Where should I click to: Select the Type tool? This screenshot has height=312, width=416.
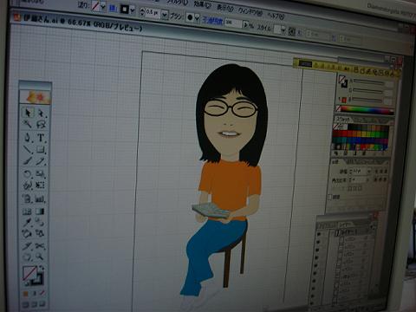[x=41, y=138]
